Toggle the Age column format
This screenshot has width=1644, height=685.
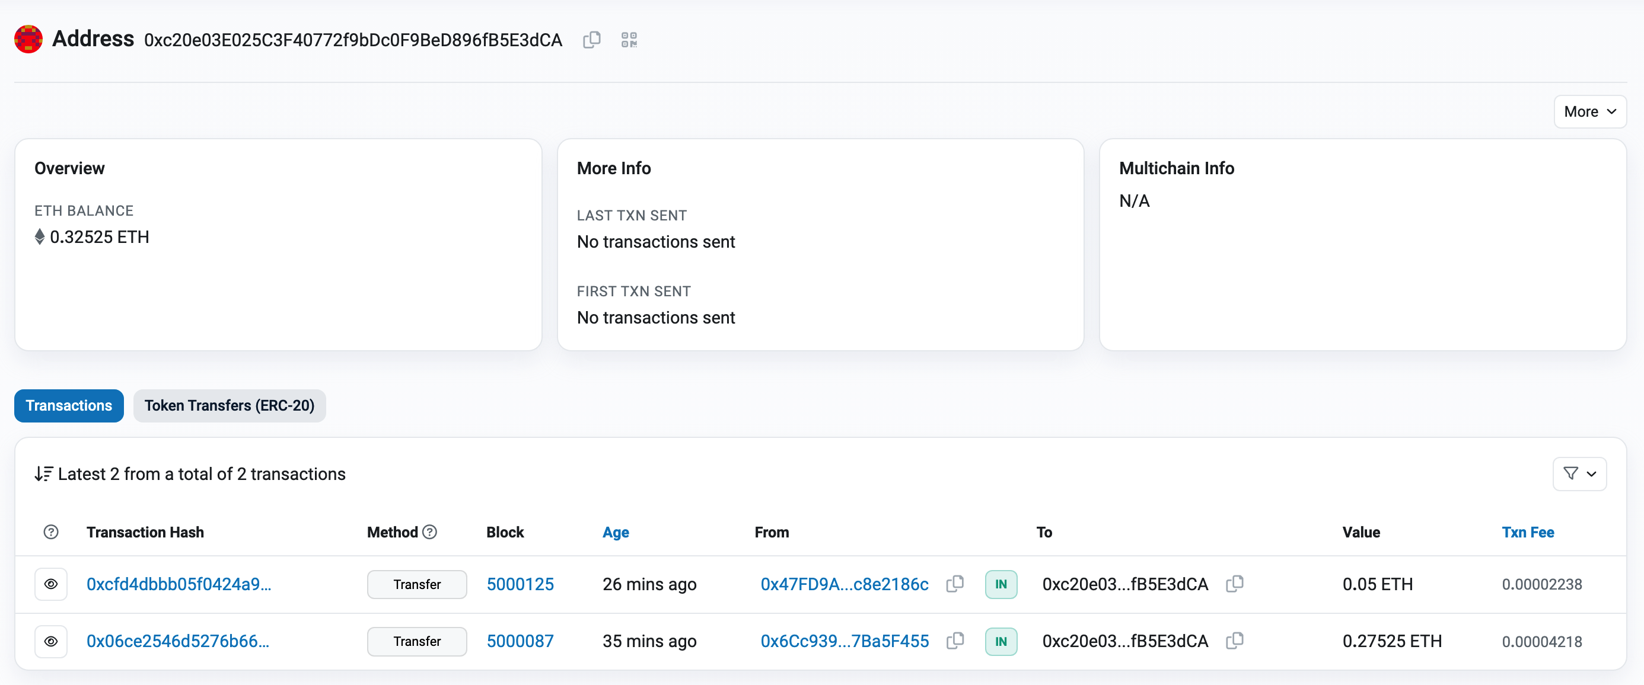[x=615, y=532]
